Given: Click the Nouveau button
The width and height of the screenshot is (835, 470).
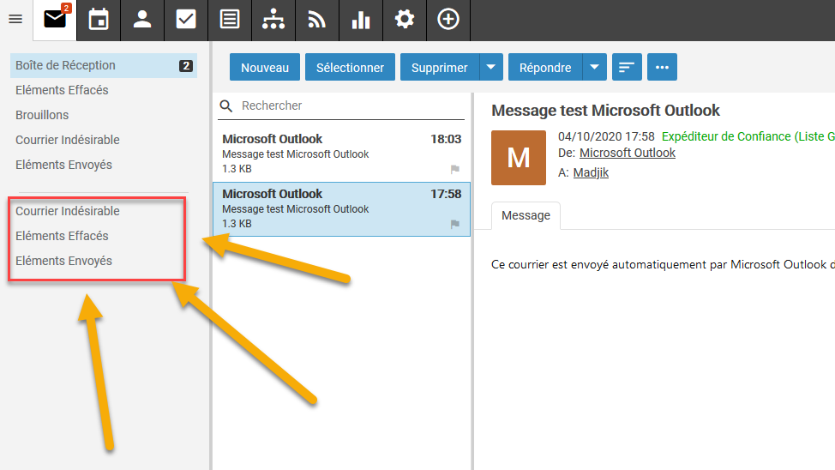Looking at the screenshot, I should [264, 68].
